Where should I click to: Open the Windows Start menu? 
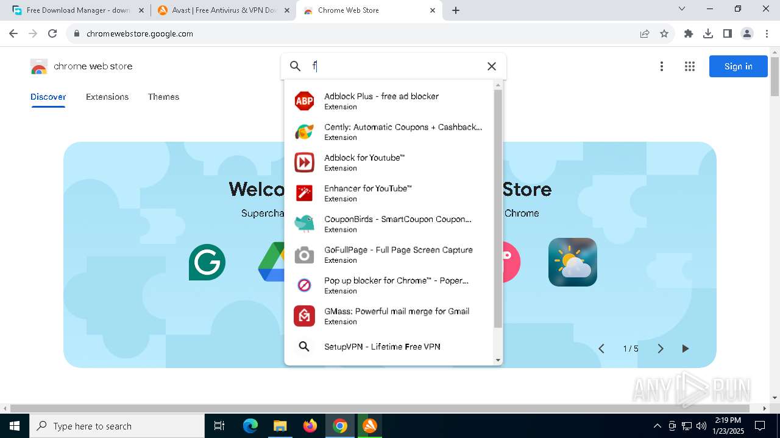15,426
